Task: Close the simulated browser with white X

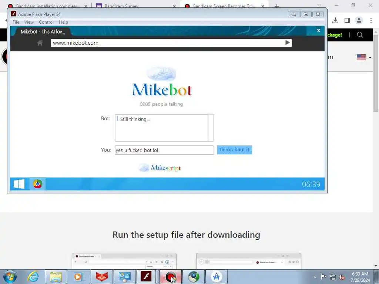Action: (x=318, y=31)
